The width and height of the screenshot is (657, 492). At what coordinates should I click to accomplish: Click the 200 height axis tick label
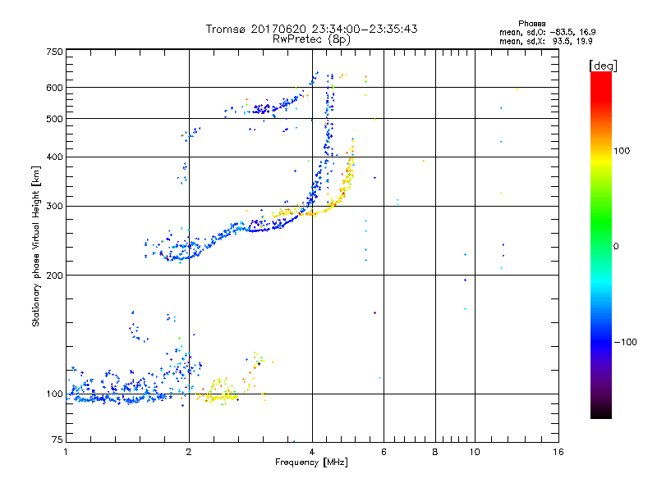[54, 275]
